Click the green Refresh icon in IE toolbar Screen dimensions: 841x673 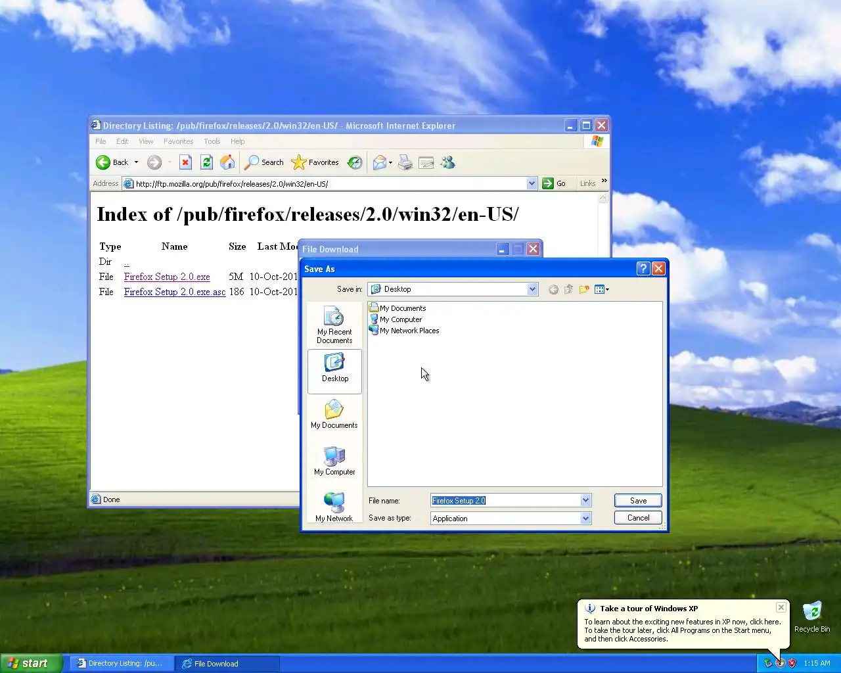tap(206, 162)
